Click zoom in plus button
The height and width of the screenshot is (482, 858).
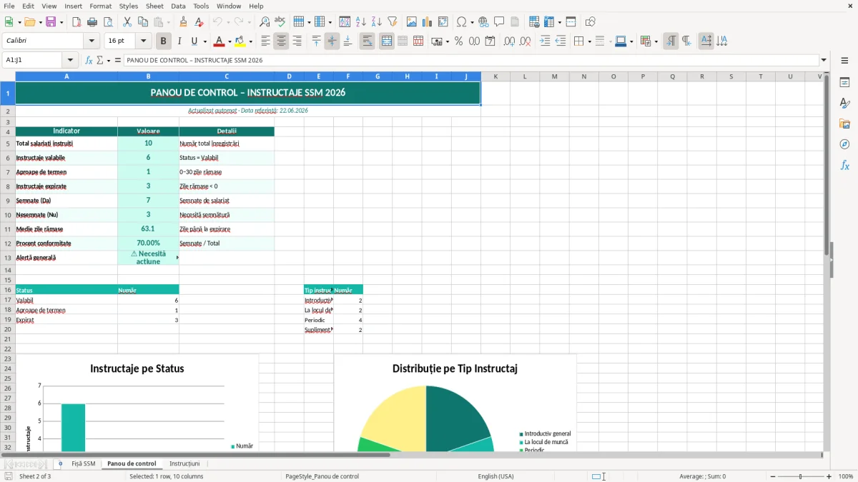[x=829, y=476]
